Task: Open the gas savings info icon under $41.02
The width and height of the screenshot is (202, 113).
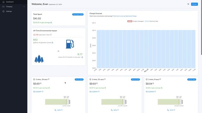Action: click(51, 23)
